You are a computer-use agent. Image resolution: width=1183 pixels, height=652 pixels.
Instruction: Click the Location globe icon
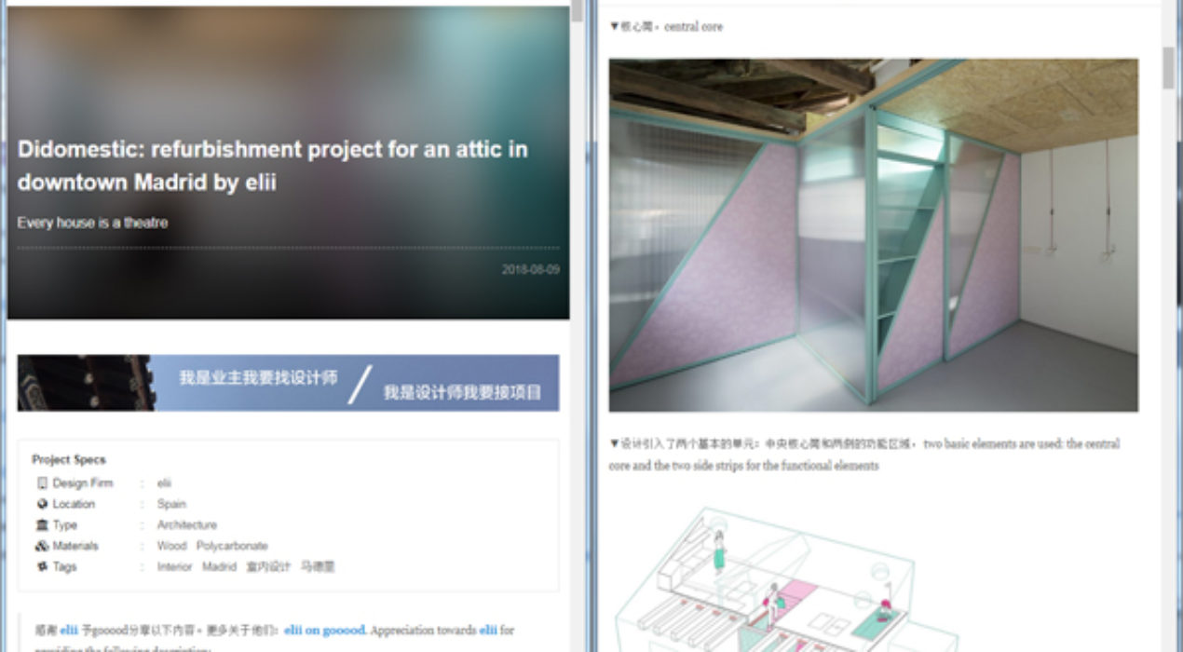41,504
